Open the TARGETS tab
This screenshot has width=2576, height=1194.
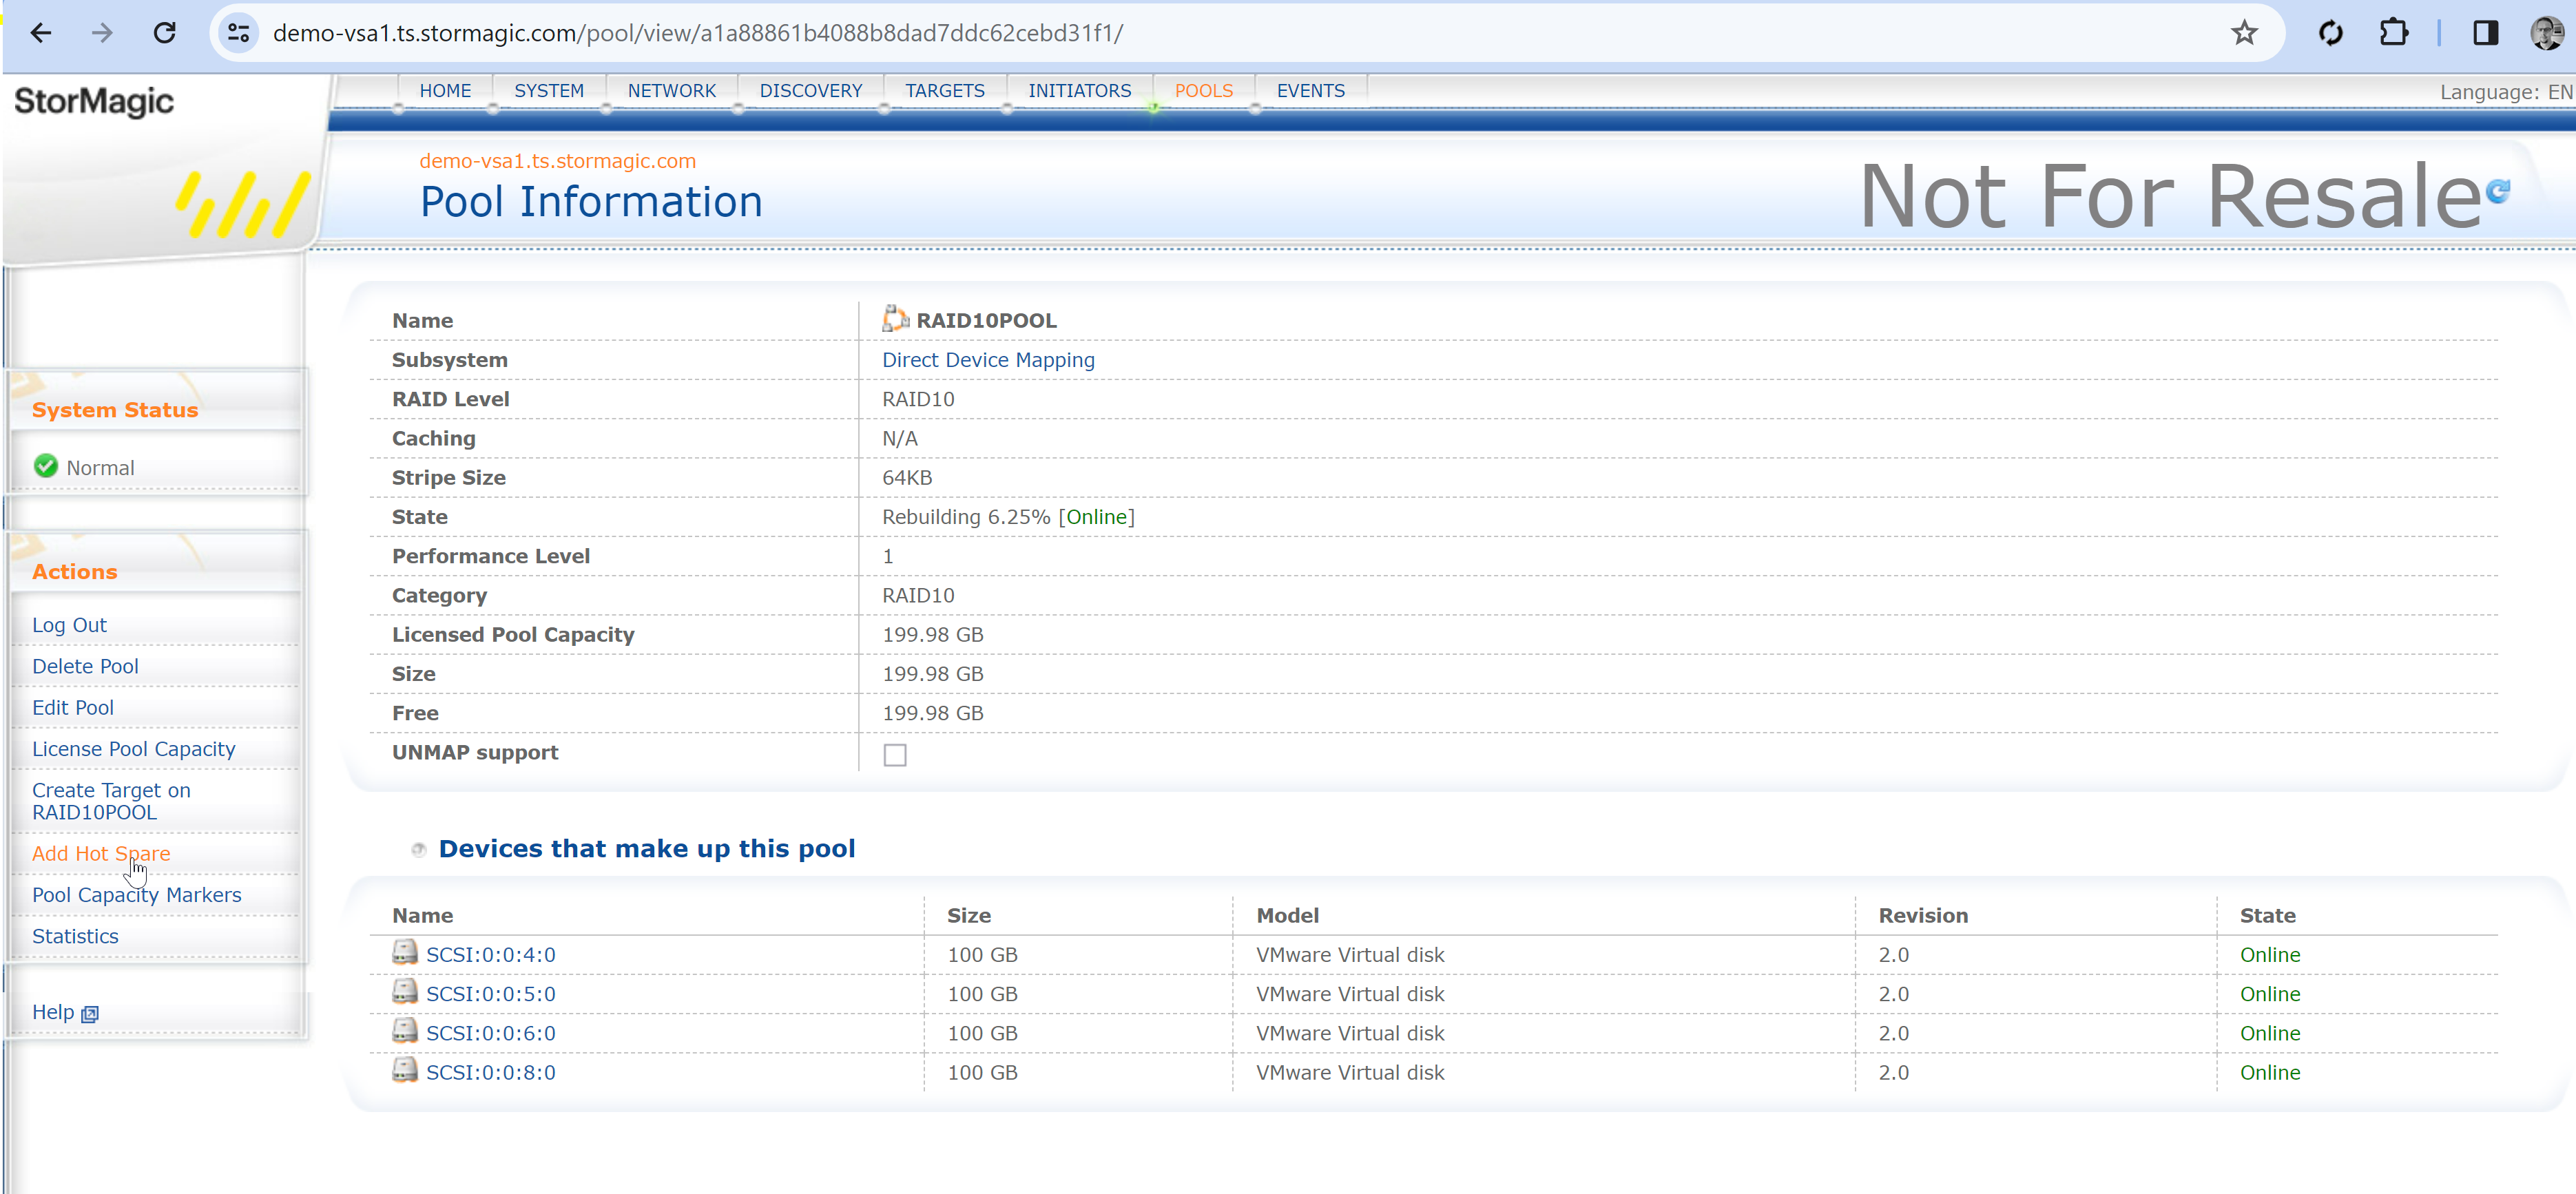(945, 91)
